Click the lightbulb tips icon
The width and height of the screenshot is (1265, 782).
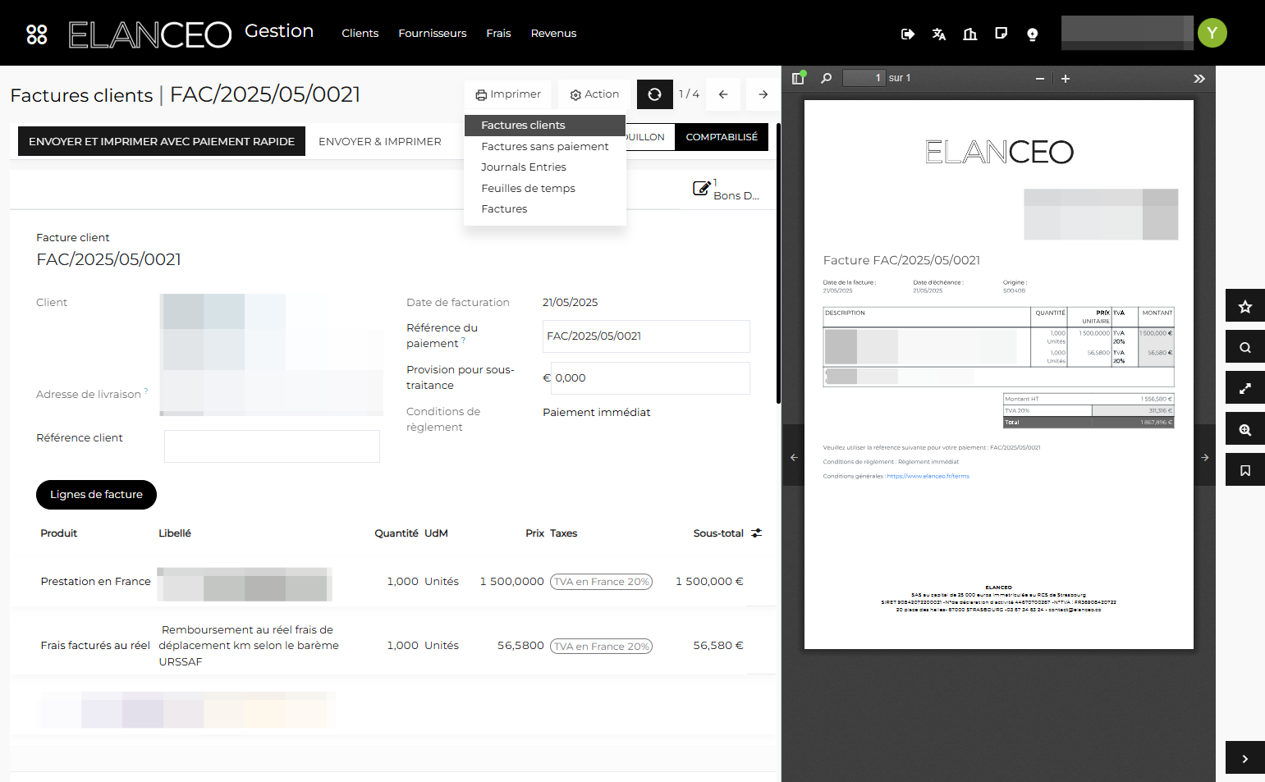[x=1033, y=34]
